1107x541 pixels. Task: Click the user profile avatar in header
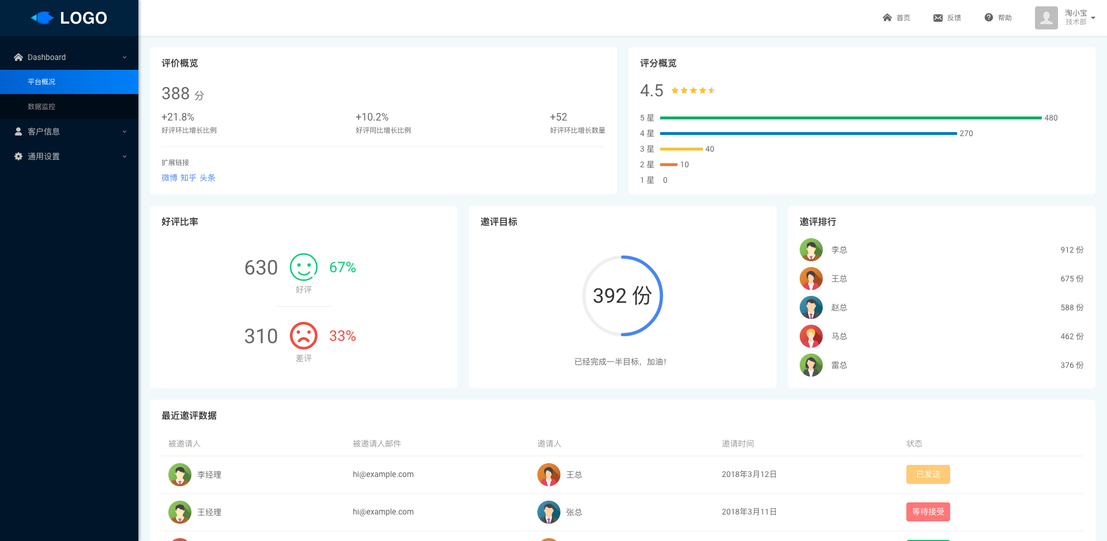coord(1046,18)
